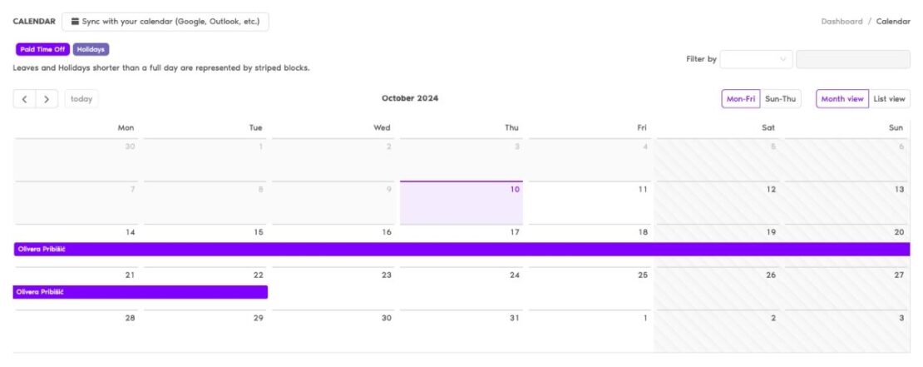Click the October 25 day number
Viewport: 923px width, 367px height.
pos(642,275)
